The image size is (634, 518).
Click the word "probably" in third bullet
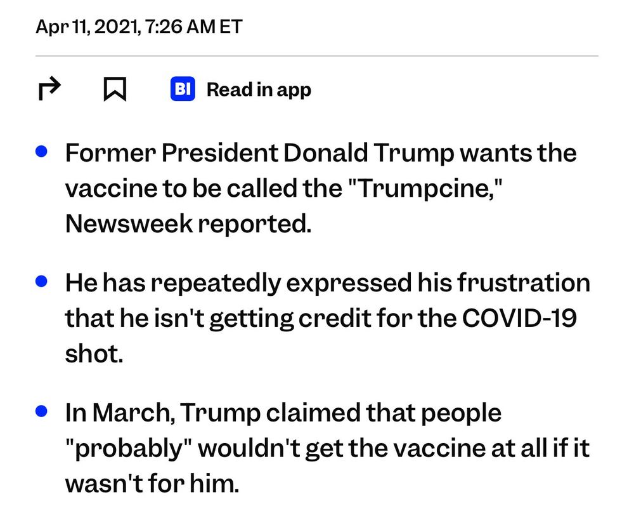[x=129, y=449]
